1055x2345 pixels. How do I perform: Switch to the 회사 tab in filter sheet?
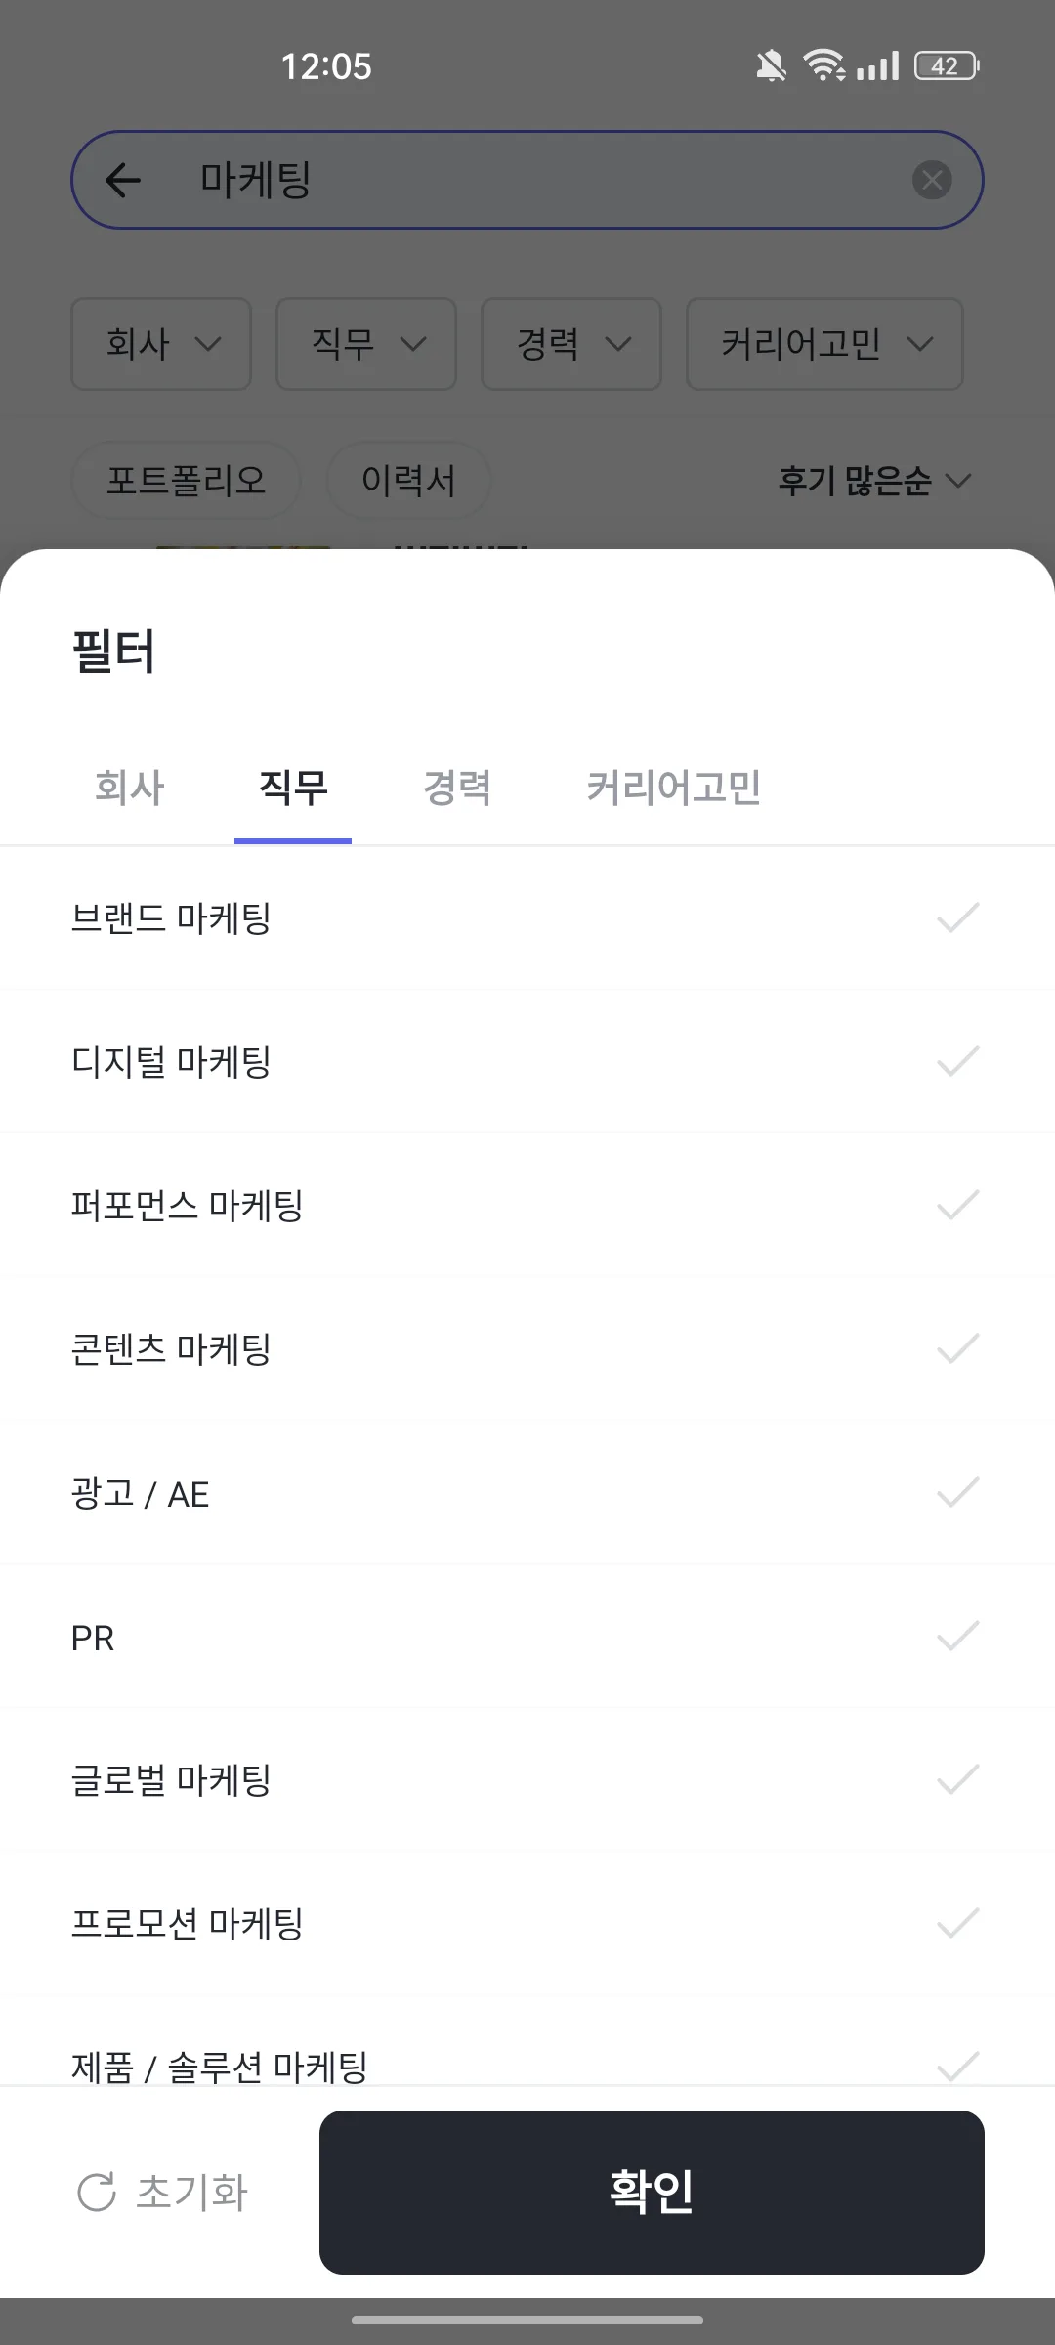point(129,788)
